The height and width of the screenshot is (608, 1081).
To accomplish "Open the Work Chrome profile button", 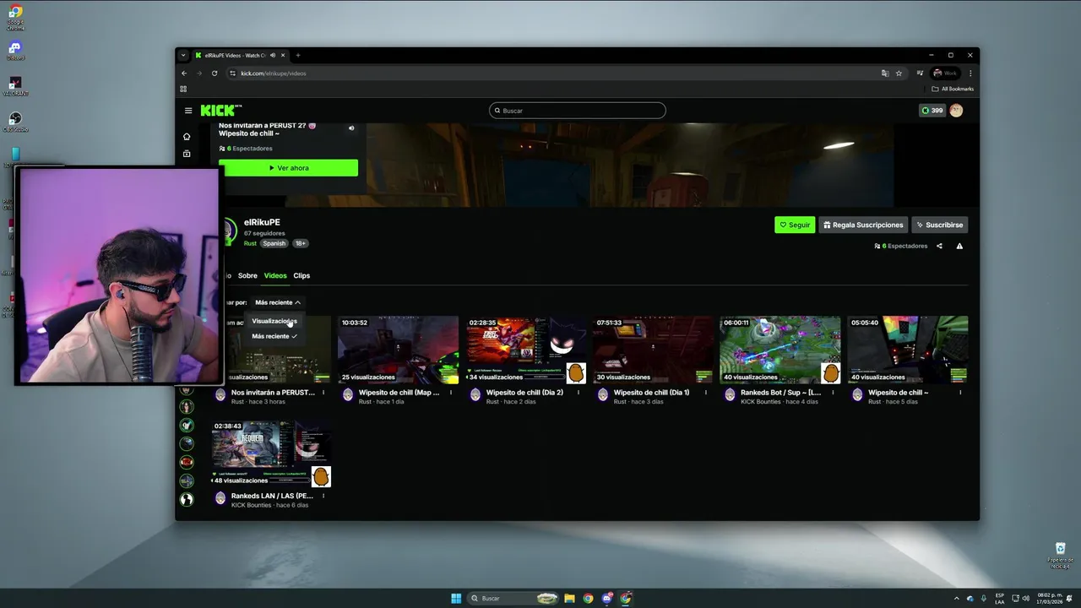I will pyautogui.click(x=945, y=73).
